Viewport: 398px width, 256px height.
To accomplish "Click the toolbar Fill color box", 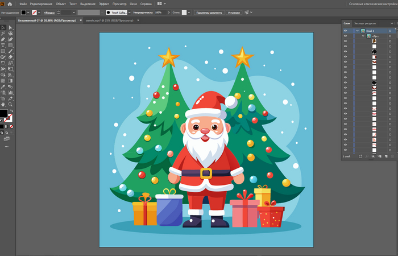I will [3, 114].
